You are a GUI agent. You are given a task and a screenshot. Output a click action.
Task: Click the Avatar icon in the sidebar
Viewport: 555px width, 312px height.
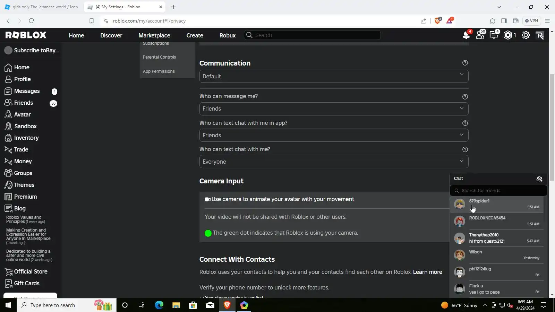click(8, 114)
